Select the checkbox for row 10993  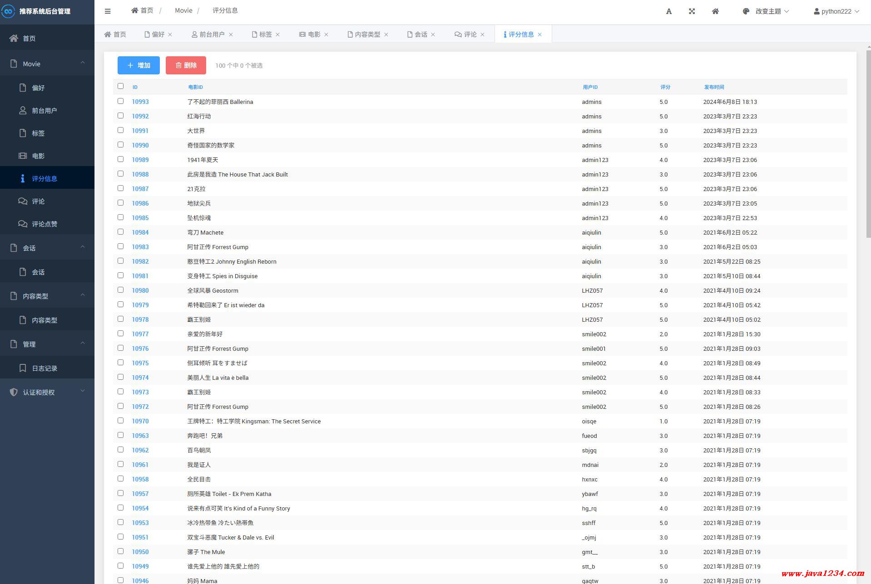(120, 101)
